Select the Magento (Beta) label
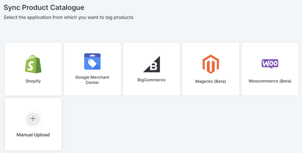Viewport: 302px width, 153px height. (x=211, y=81)
